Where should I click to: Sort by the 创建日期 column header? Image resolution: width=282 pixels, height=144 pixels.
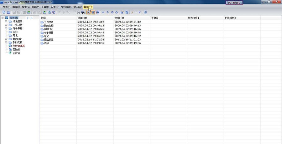click(x=95, y=18)
